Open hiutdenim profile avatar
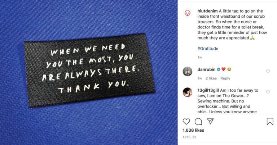The width and height of the screenshot is (277, 145). [x=188, y=13]
